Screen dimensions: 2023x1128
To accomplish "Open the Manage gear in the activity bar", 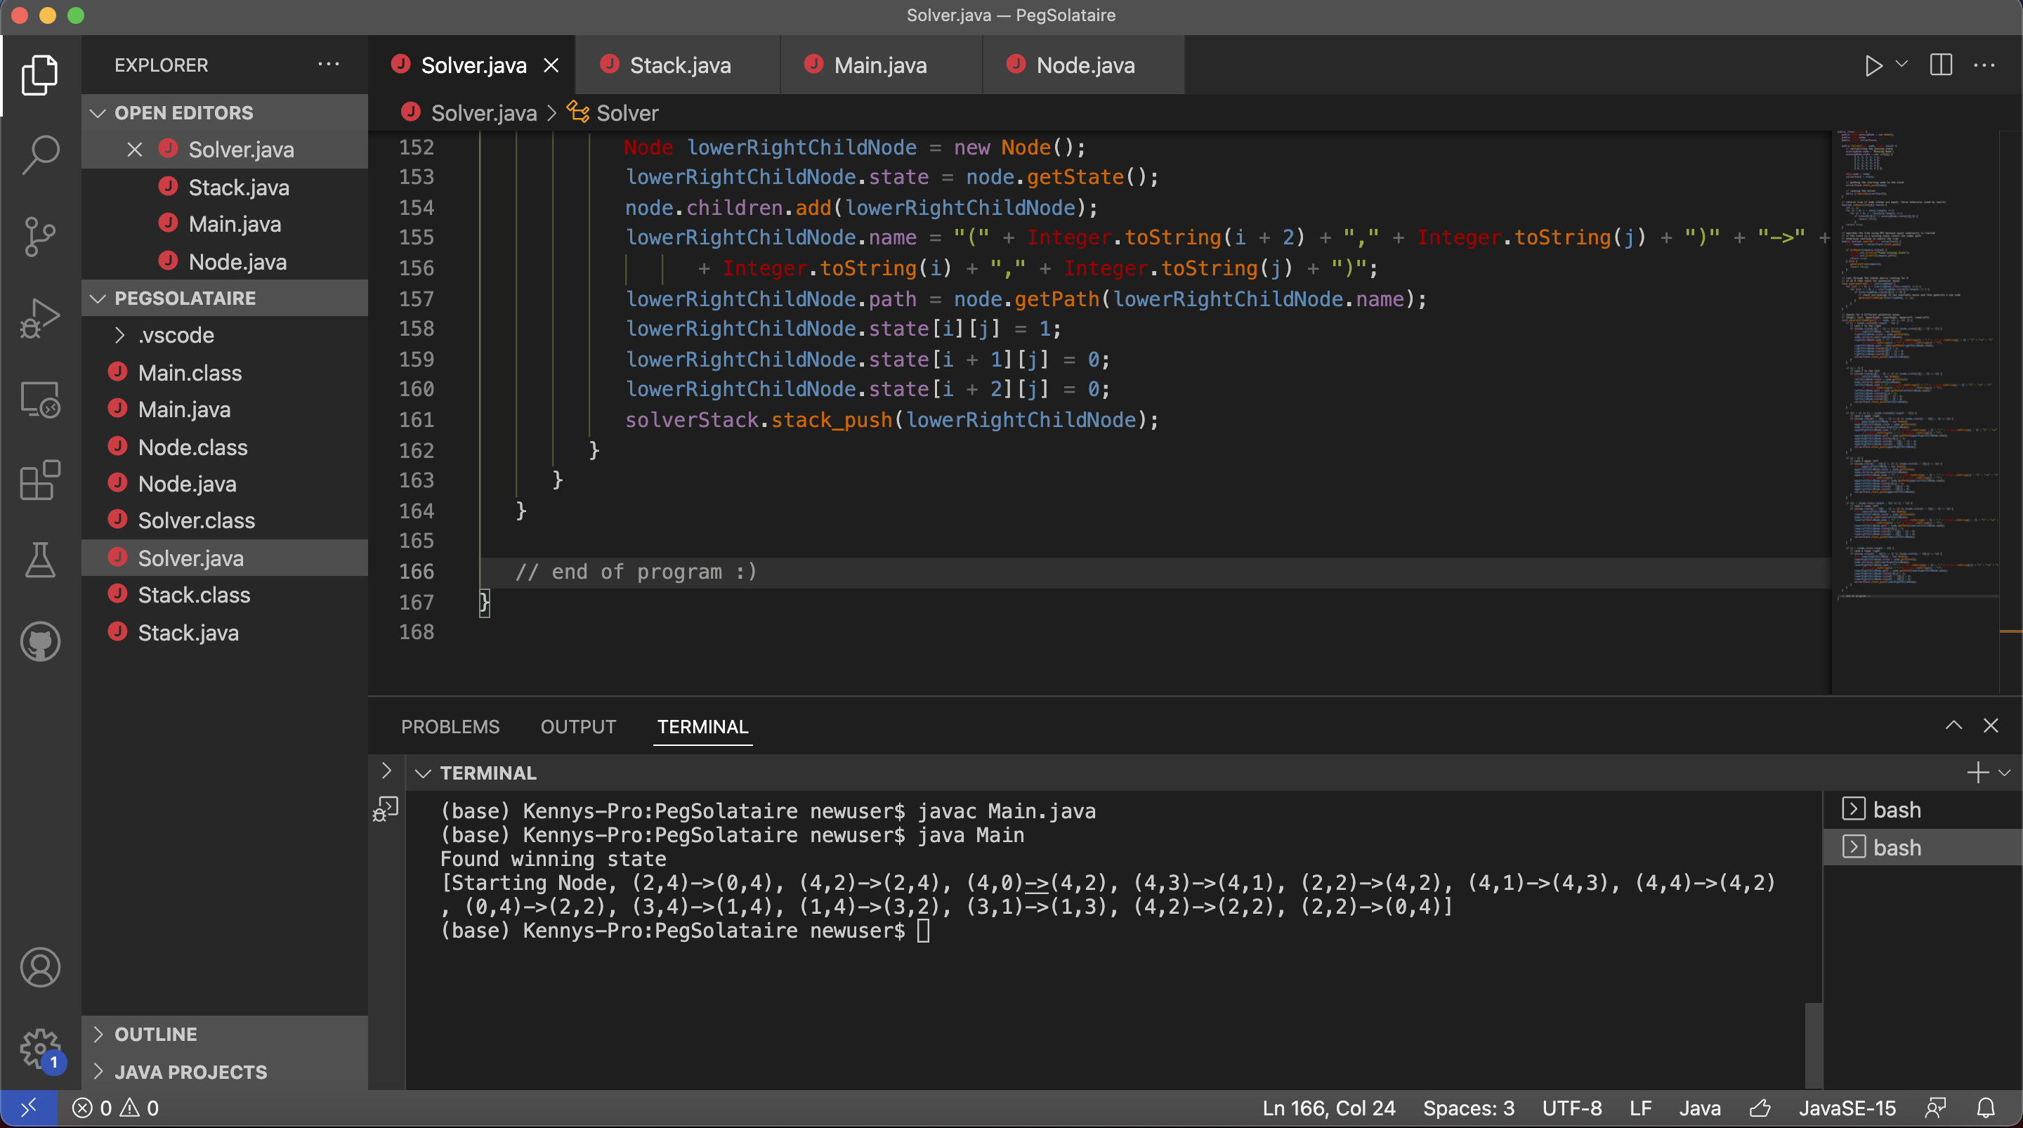I will pos(40,1048).
